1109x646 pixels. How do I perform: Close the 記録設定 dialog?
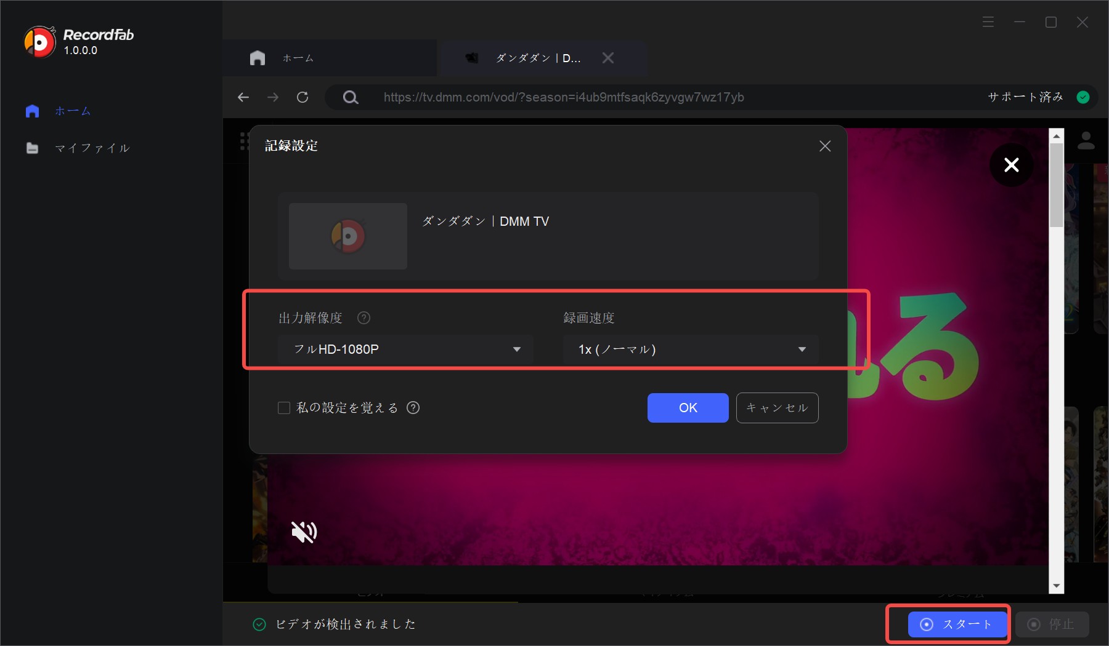coord(825,146)
